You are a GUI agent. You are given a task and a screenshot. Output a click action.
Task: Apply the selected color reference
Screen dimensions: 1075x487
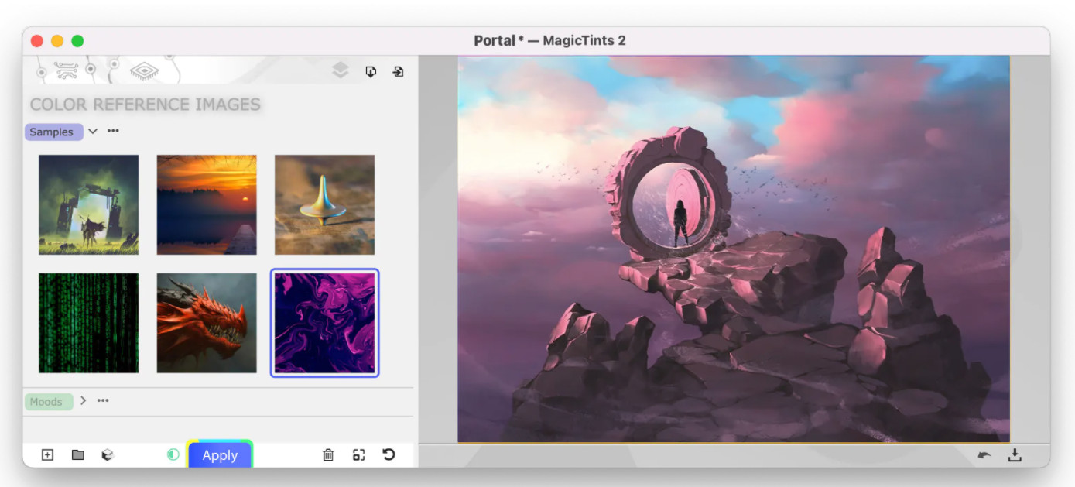220,455
